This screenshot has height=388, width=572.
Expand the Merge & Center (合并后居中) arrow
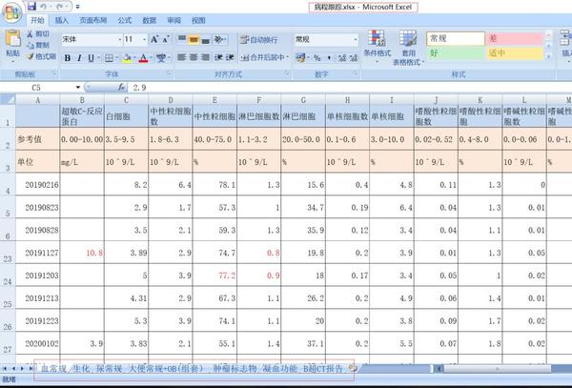click(x=288, y=57)
